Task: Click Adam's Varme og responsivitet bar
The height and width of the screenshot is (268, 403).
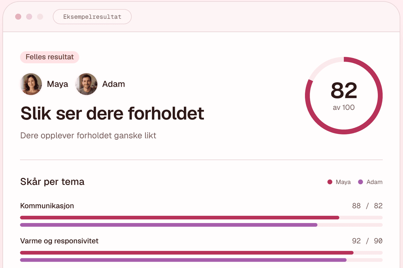Action: [x=183, y=260]
